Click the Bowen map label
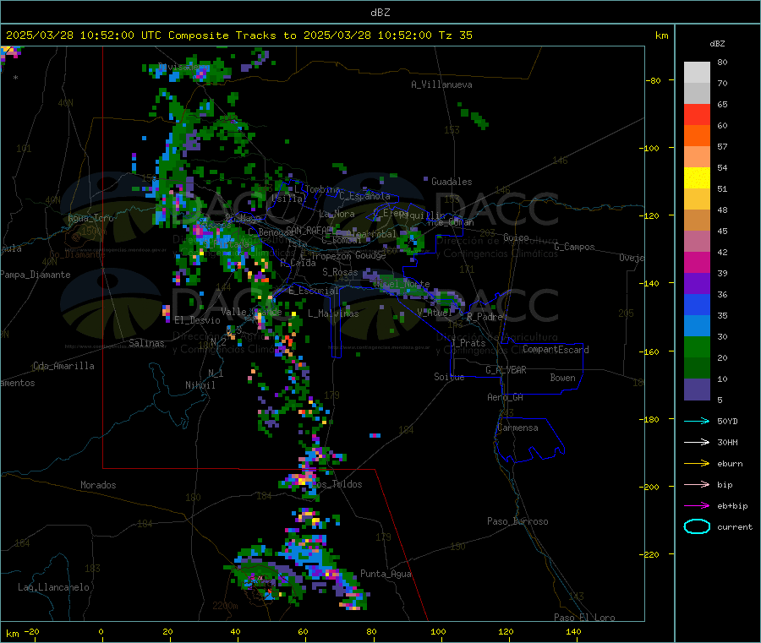The width and height of the screenshot is (761, 643). click(x=562, y=378)
